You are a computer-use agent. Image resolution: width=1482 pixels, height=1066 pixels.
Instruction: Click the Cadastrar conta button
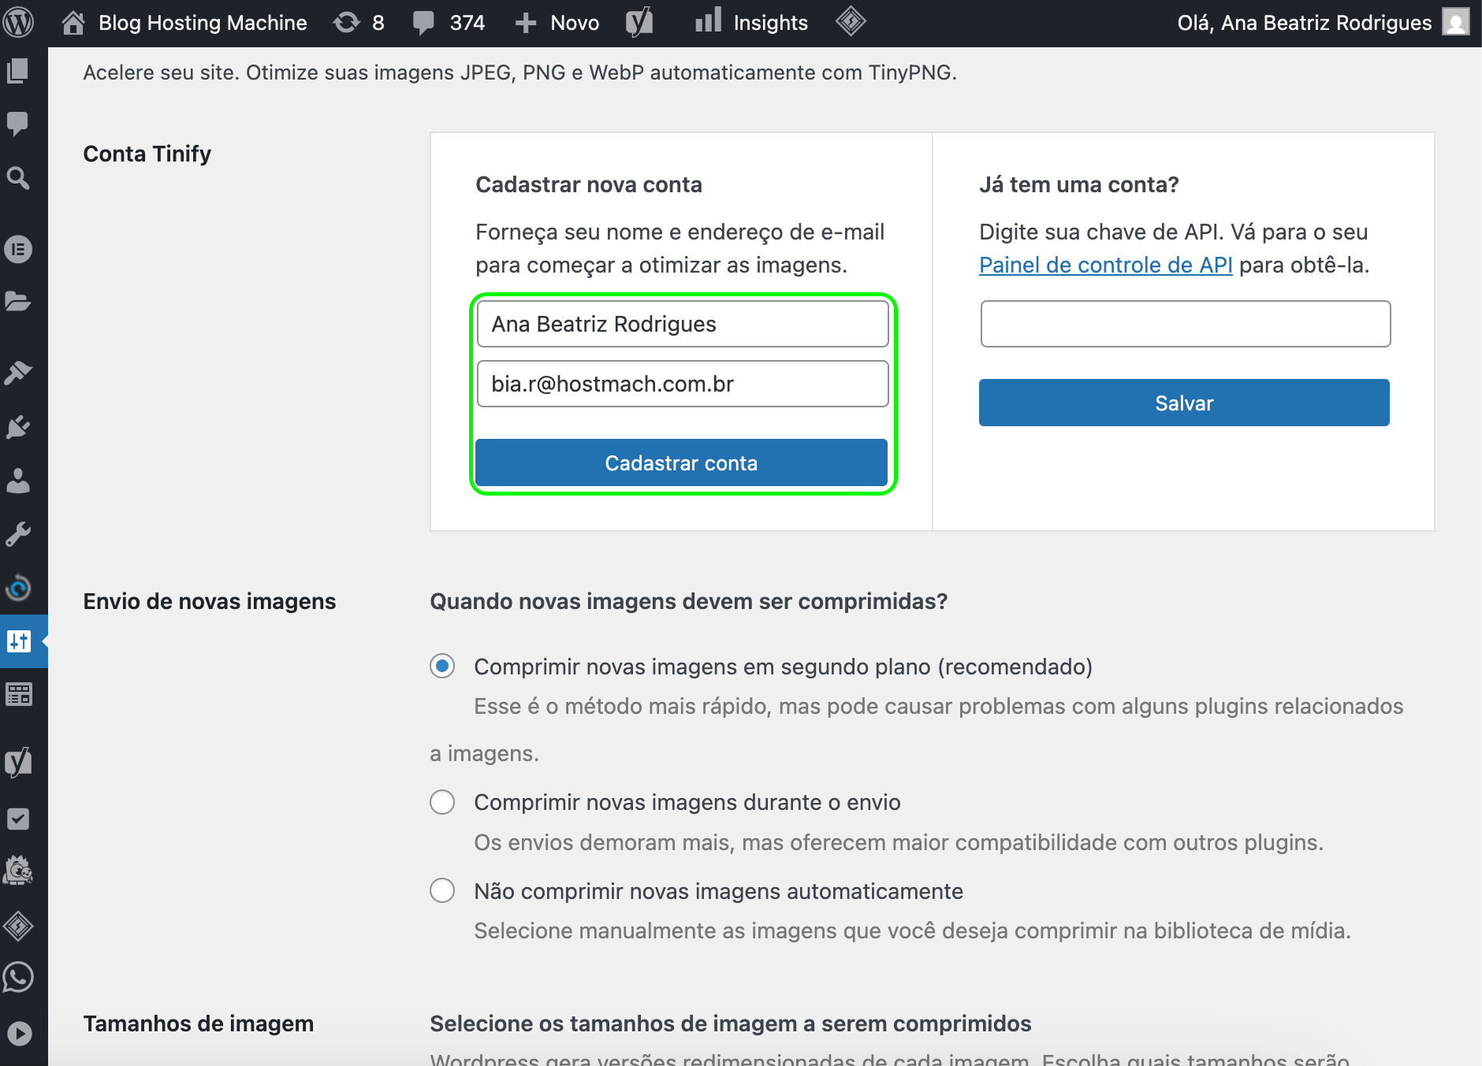click(x=681, y=462)
